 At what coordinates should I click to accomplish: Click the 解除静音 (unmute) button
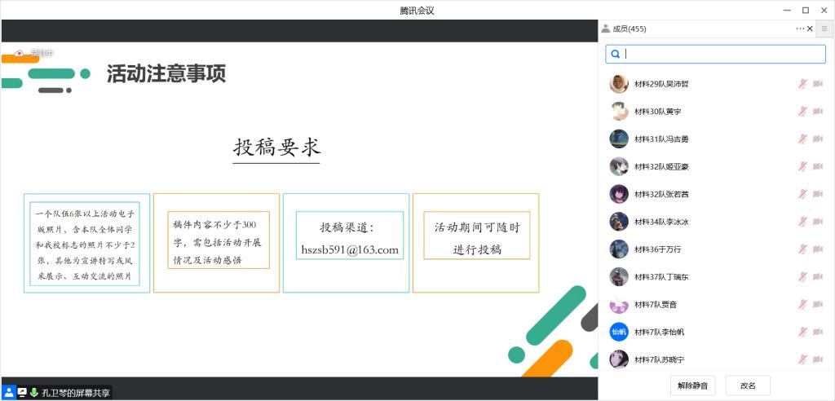(x=692, y=386)
